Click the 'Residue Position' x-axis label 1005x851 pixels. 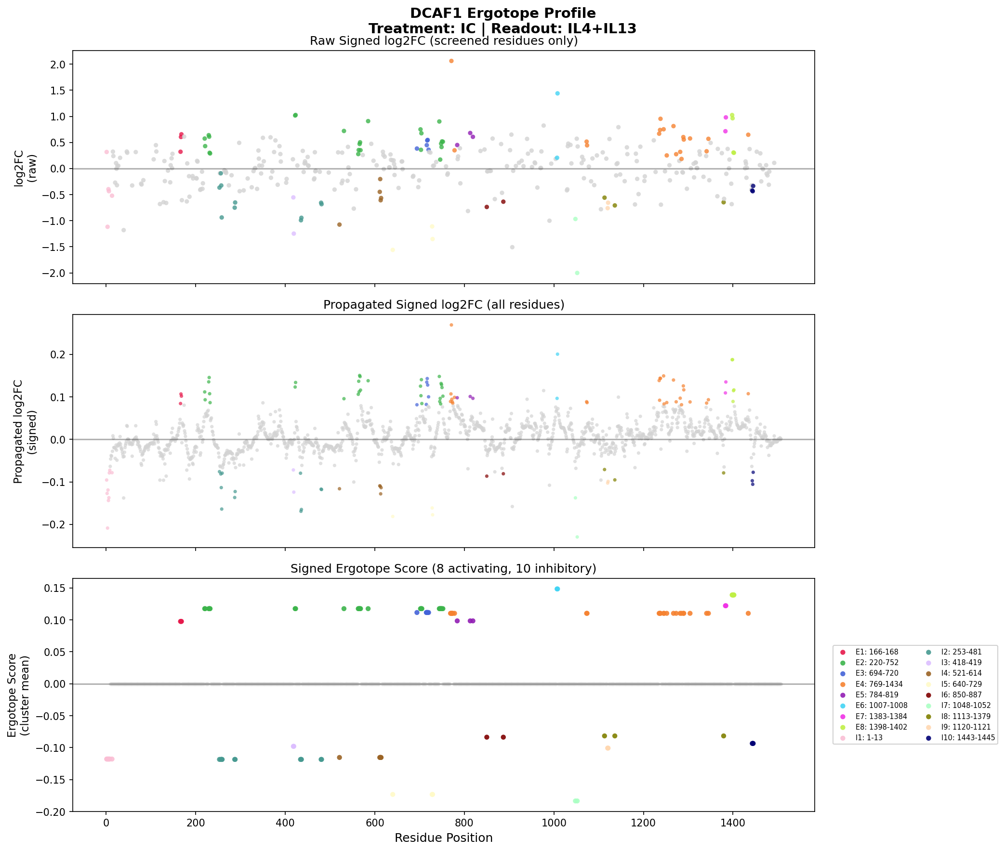coord(443,838)
